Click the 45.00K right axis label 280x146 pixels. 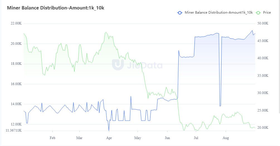[263, 41]
